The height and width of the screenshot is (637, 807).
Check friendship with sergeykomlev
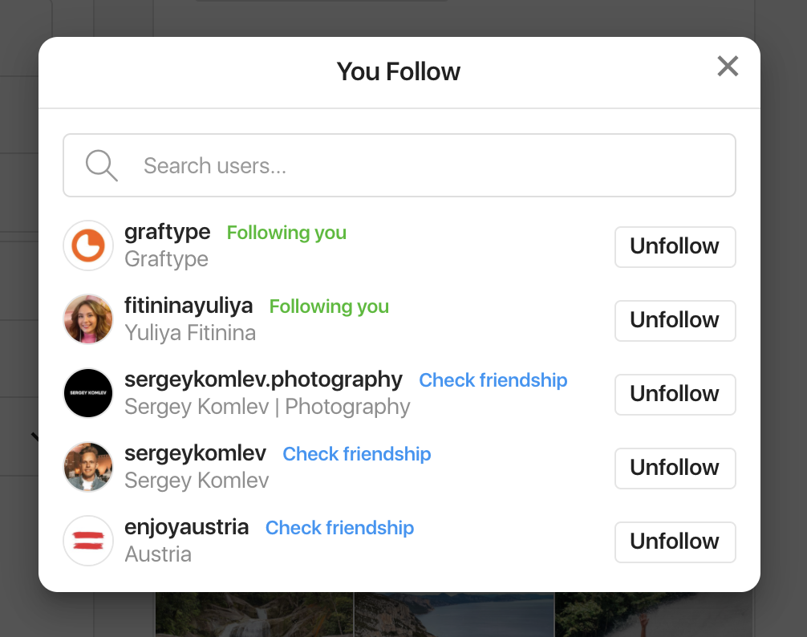pos(357,454)
